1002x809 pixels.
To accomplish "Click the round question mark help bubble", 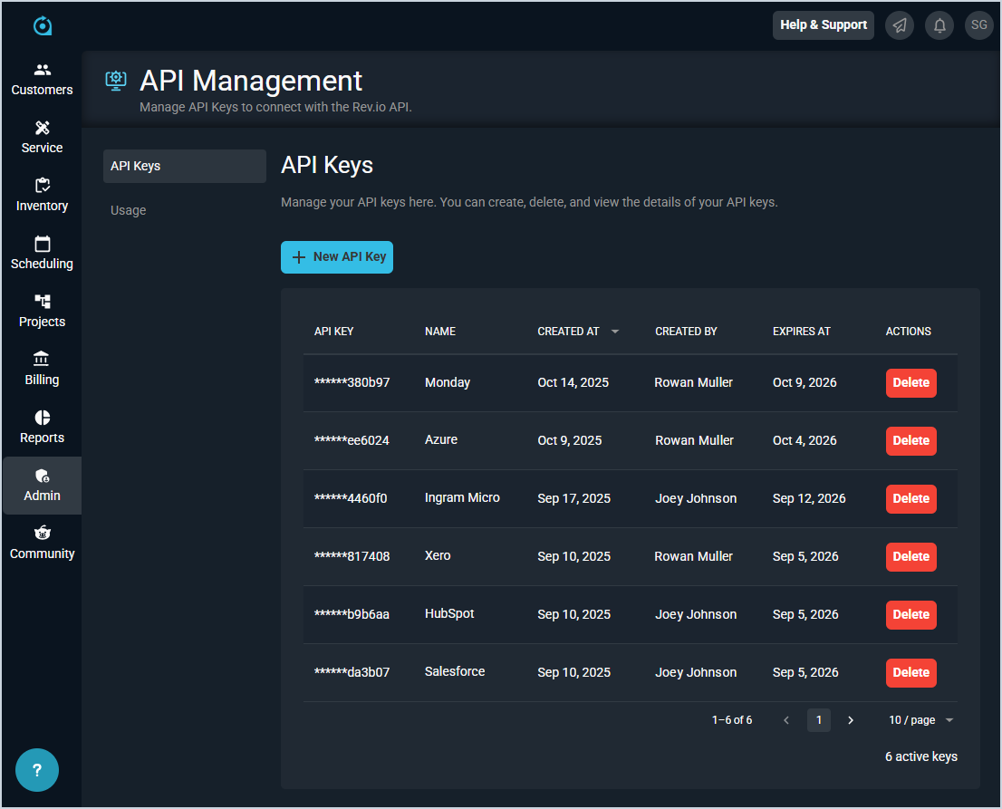I will (37, 770).
